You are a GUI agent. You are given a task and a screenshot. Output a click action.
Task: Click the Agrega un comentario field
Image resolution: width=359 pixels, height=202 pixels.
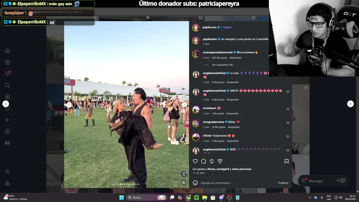[238, 183]
